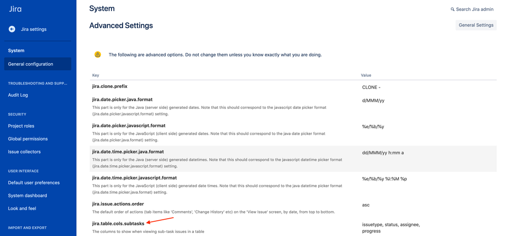Click the User Interface section label
Viewport: 508px width, 236px height.
click(x=23, y=171)
